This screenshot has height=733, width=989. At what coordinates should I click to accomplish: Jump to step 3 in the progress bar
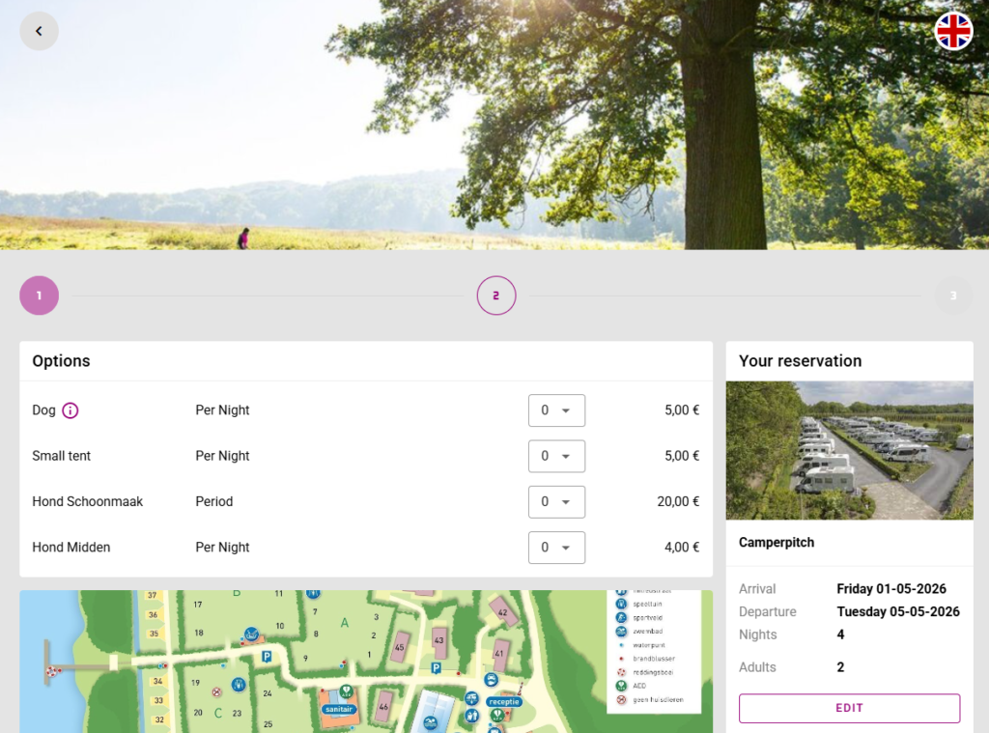point(952,296)
